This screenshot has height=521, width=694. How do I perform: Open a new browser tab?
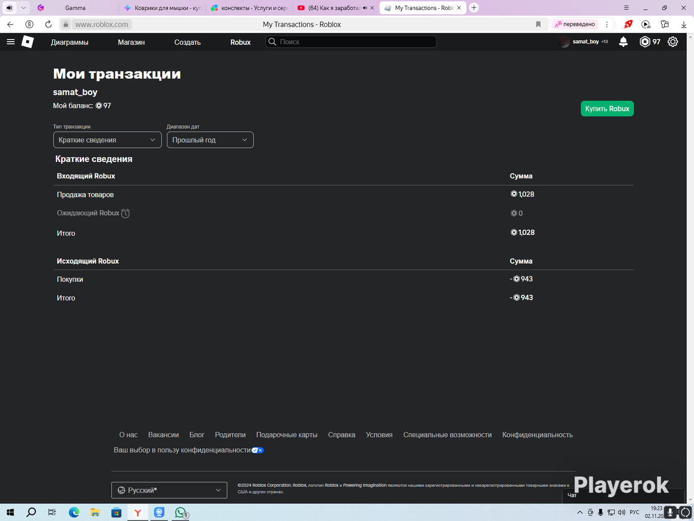point(474,8)
